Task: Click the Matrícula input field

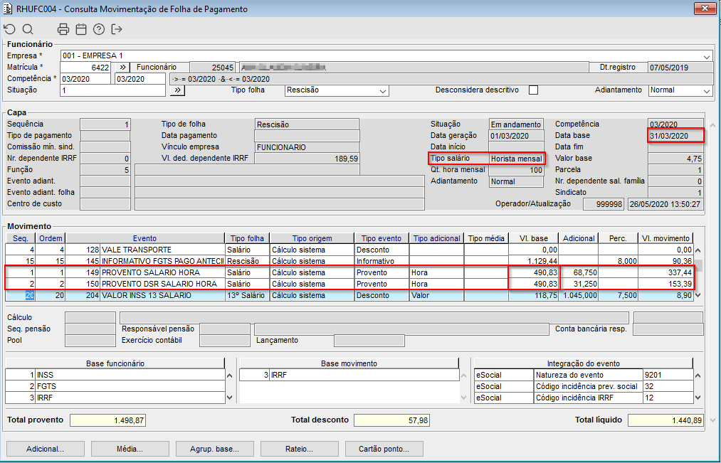Action: pyautogui.click(x=85, y=68)
